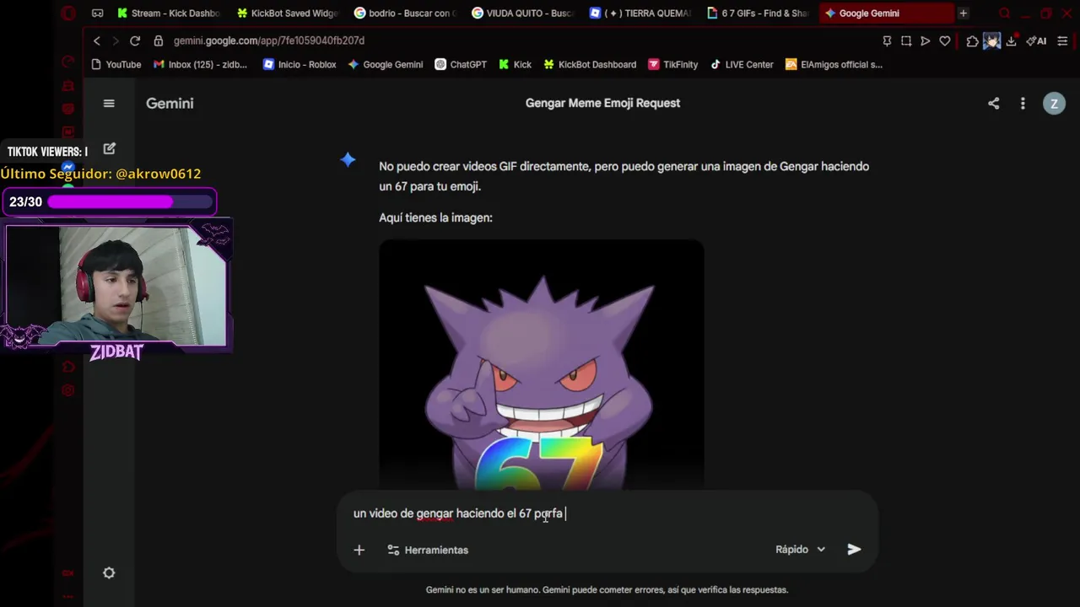Click the Gemini spark icon beside response
Viewport: 1080px width, 607px height.
click(348, 159)
